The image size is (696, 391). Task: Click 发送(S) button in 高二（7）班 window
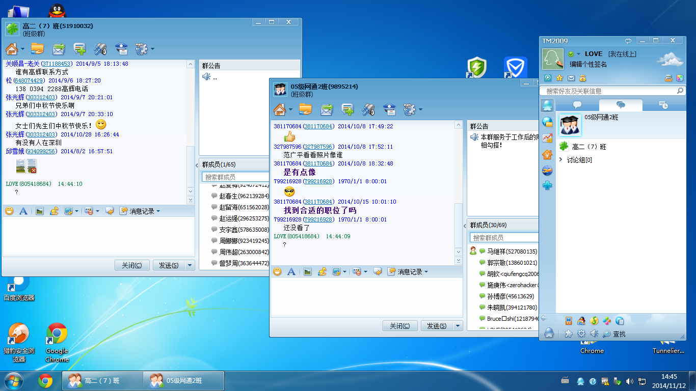click(x=169, y=265)
